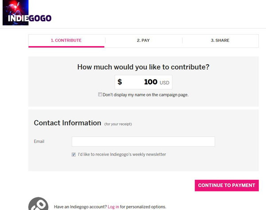Image resolution: width=266 pixels, height=210 pixels.
Task: Click the Email field label
Action: tap(39, 141)
